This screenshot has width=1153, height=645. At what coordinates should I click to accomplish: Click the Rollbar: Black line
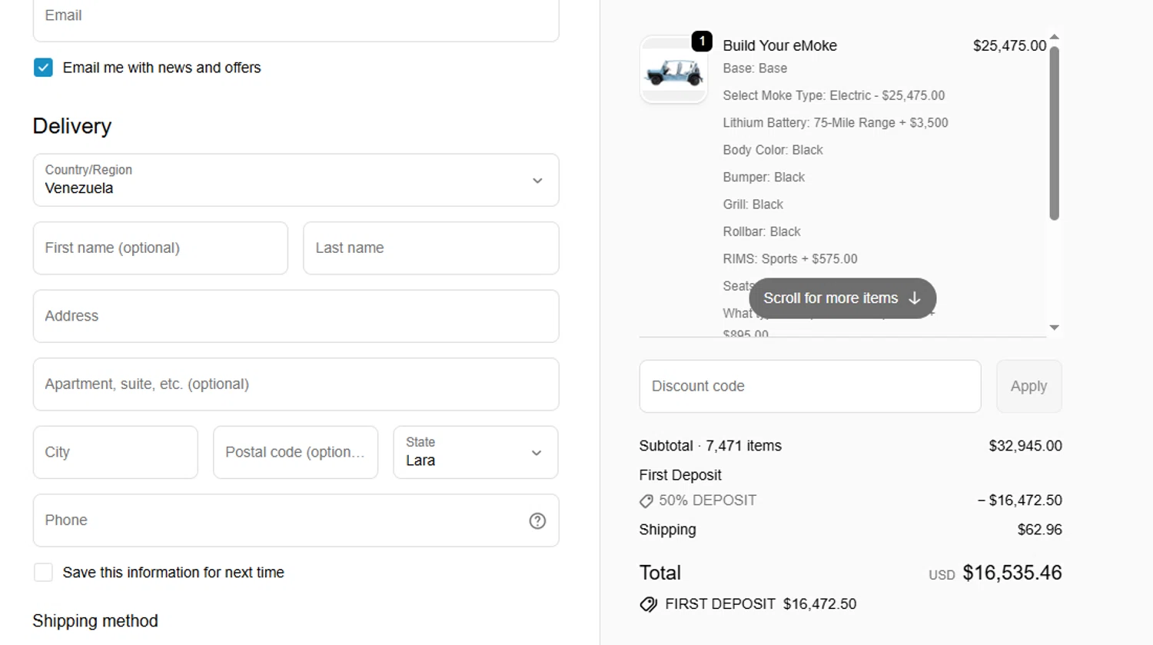click(761, 232)
